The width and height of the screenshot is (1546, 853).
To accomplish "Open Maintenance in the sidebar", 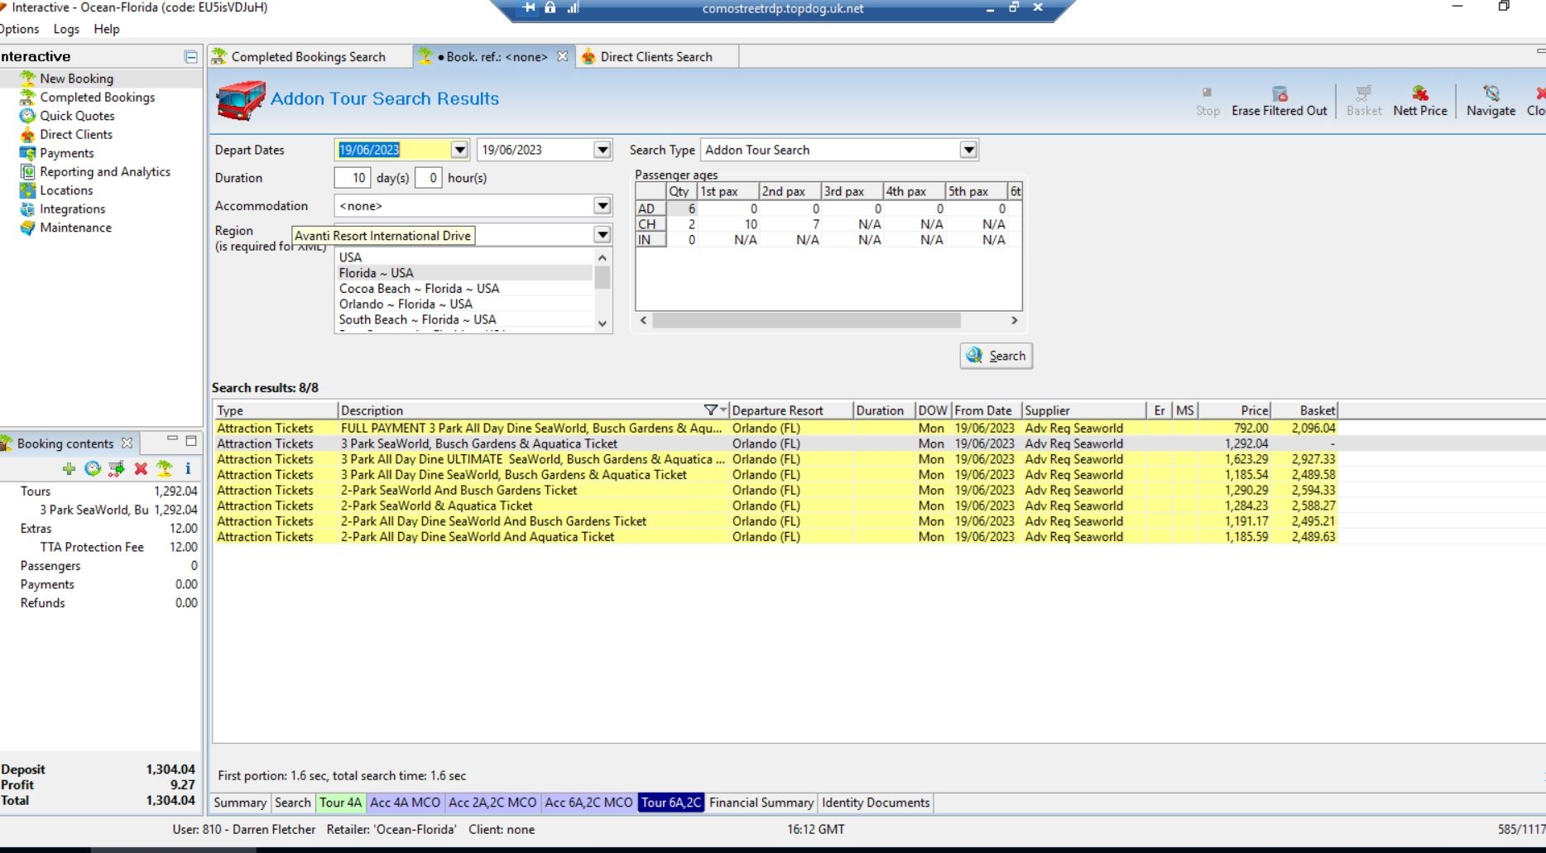I will [x=75, y=228].
